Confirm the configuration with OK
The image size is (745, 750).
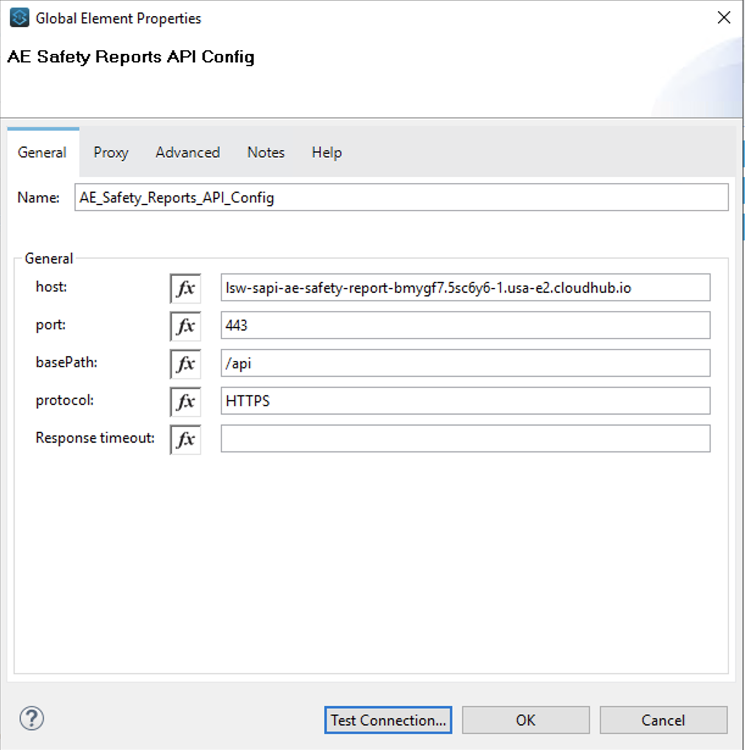(x=526, y=720)
